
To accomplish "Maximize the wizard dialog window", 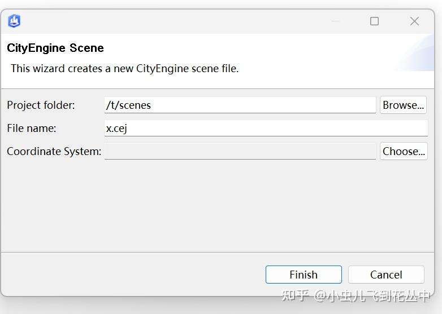I will point(374,21).
